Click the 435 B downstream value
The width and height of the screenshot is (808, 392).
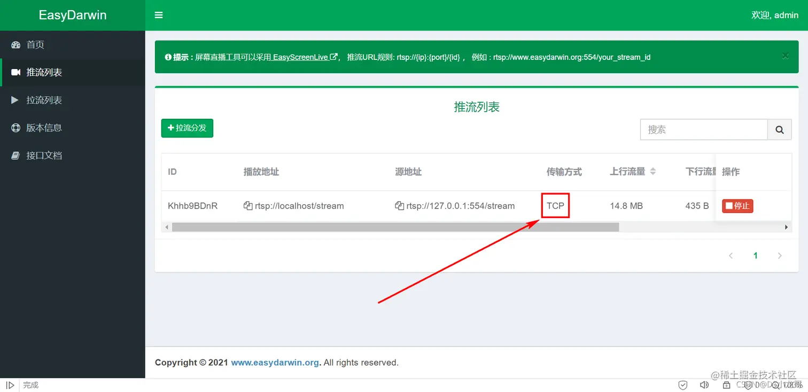point(697,206)
